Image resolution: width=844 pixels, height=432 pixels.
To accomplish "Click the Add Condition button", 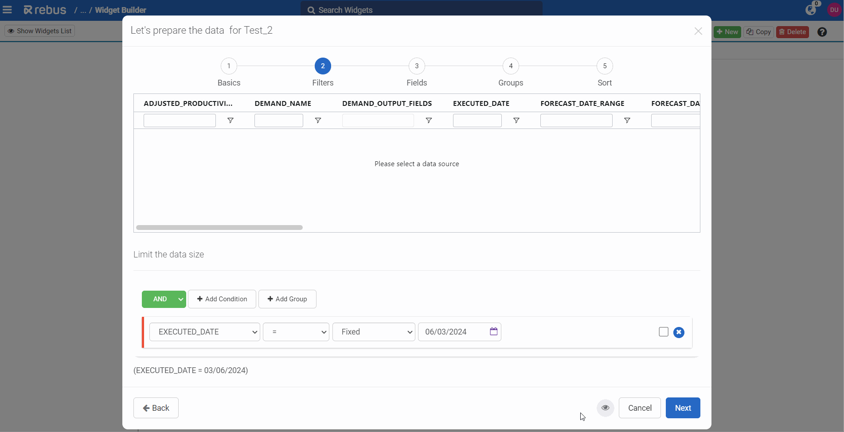I will 222,299.
